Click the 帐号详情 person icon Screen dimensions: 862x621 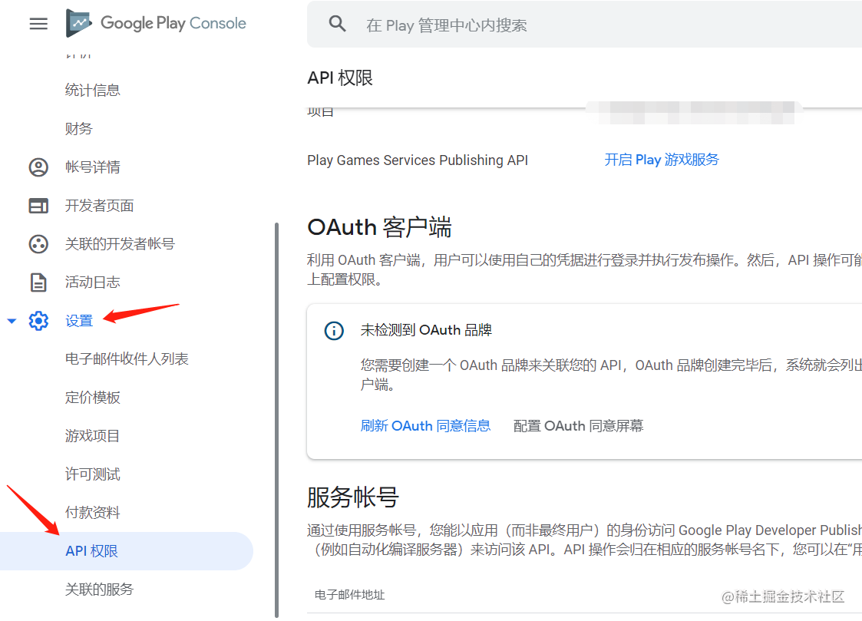tap(38, 167)
